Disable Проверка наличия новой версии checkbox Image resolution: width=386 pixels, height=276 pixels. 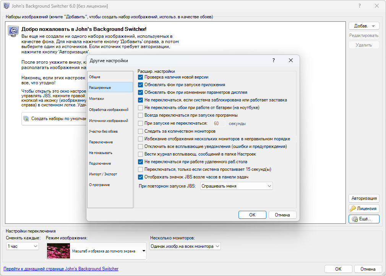tap(141, 77)
